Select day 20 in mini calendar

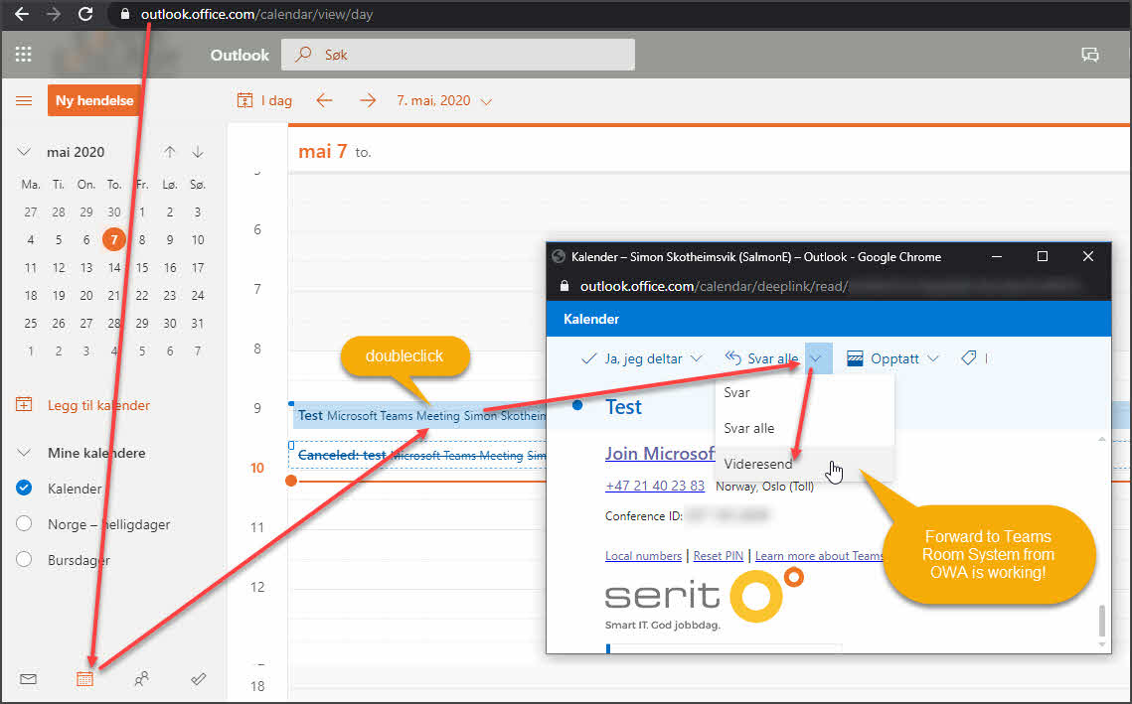[x=85, y=296]
